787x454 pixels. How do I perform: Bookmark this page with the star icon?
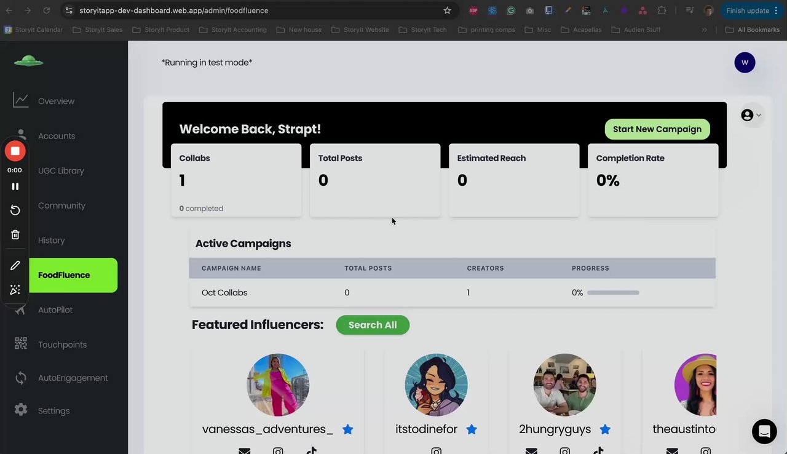(x=447, y=10)
